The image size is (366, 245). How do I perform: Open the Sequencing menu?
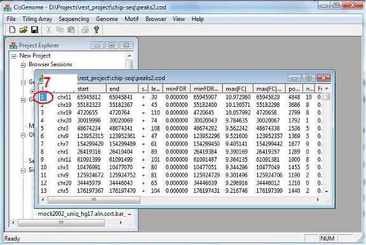tap(74, 19)
